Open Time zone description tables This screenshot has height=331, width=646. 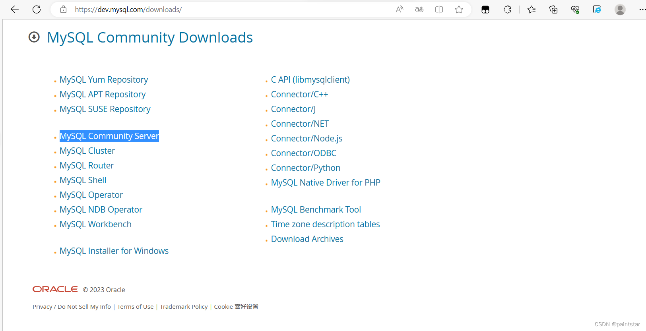tap(325, 224)
